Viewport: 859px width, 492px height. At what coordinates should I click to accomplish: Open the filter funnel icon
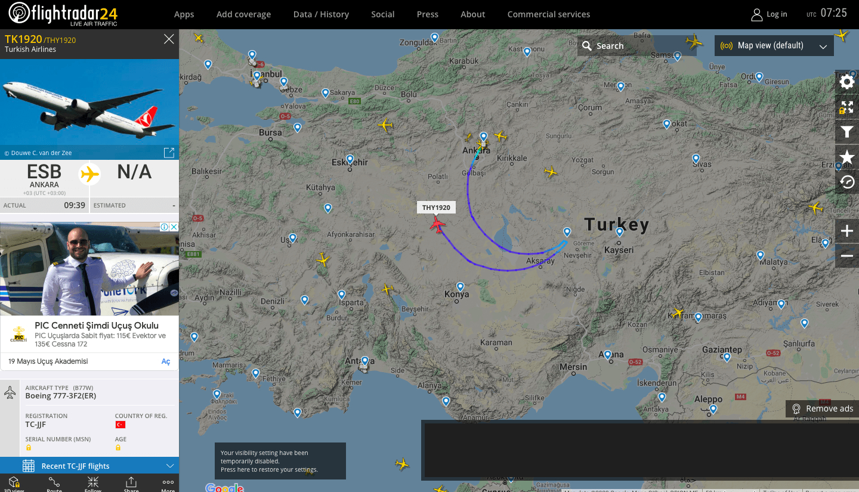[847, 132]
